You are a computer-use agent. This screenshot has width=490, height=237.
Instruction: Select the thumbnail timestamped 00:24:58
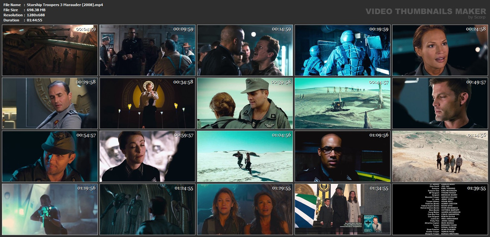440,50
